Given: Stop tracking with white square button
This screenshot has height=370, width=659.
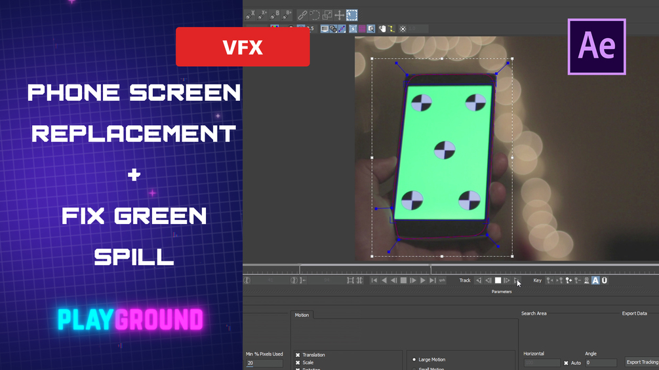Looking at the screenshot, I should click(498, 280).
